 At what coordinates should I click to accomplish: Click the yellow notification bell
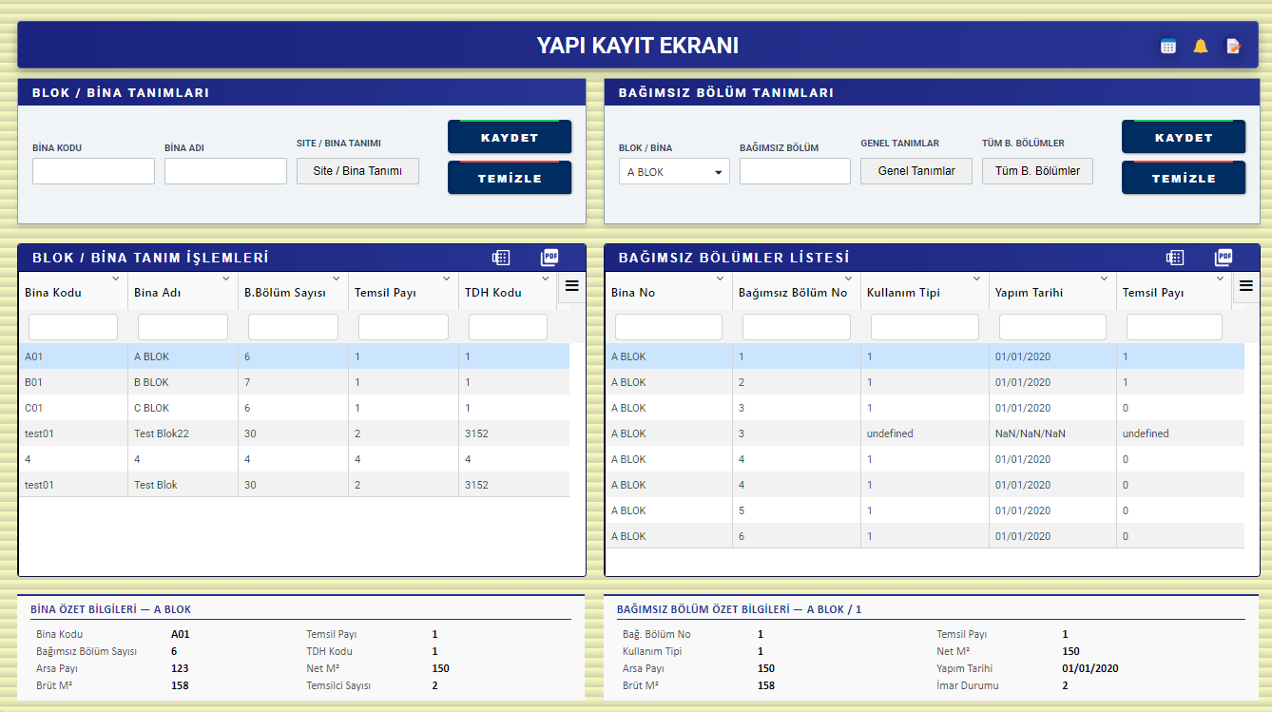(x=1201, y=46)
